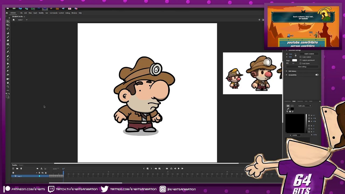Select the Asset Warp pin tool
Viewport: 345px width, 194px height.
tap(8, 71)
